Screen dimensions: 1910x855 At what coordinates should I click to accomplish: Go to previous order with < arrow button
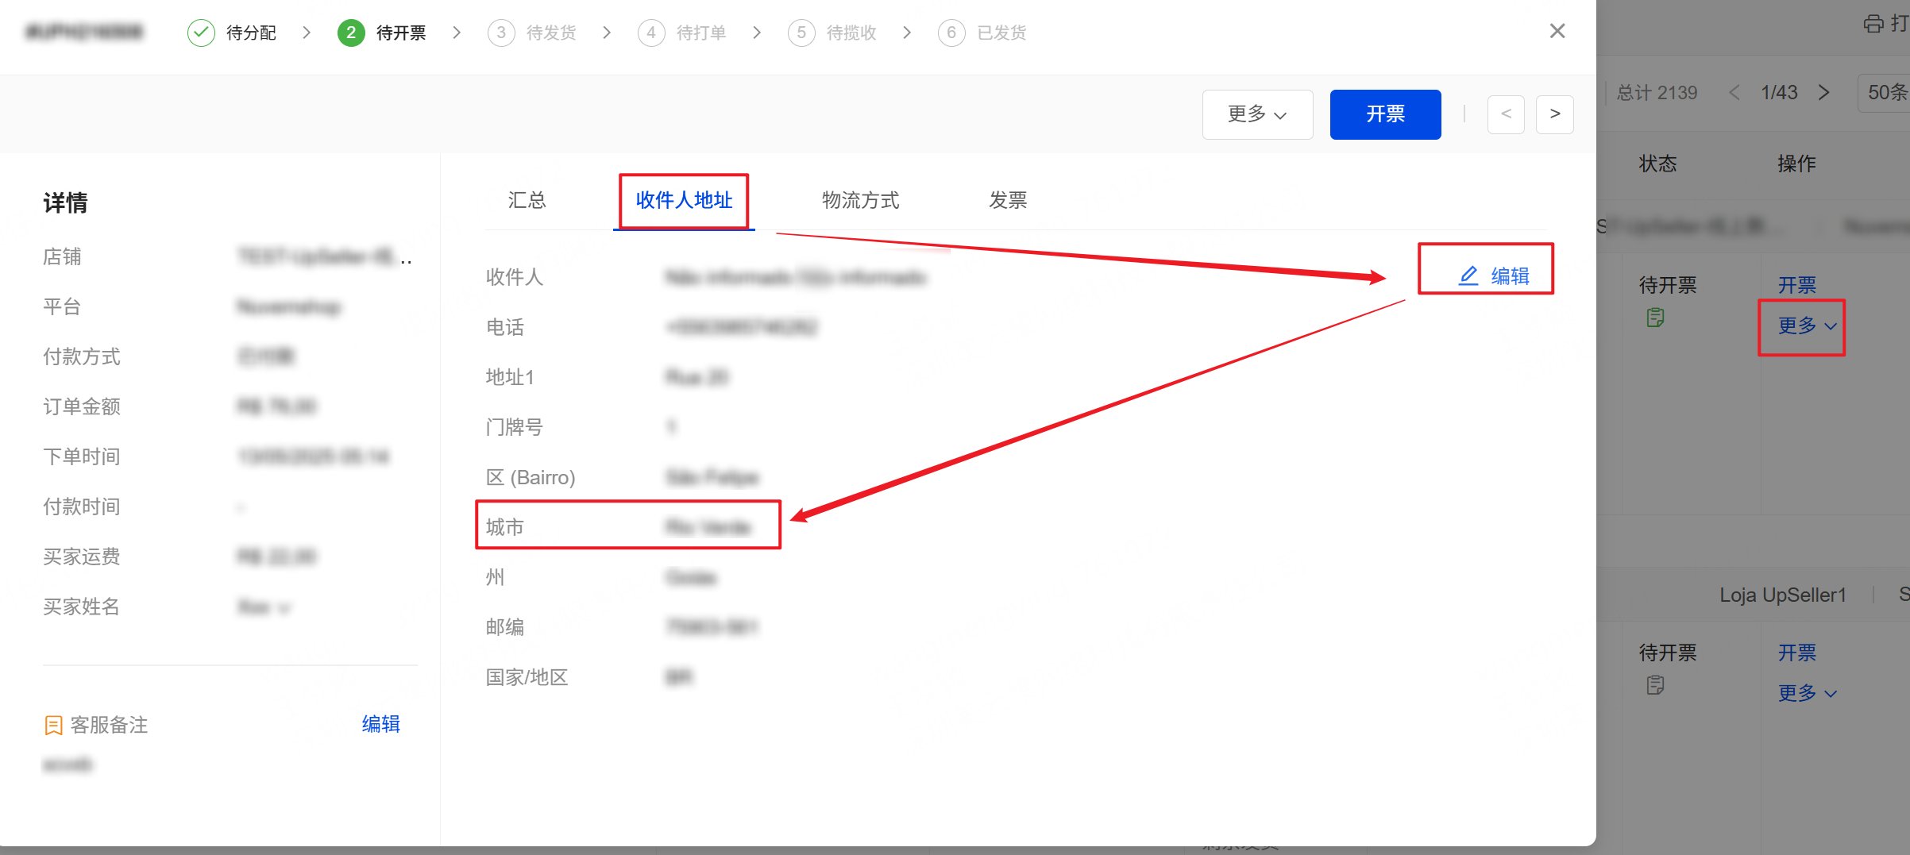1505,114
